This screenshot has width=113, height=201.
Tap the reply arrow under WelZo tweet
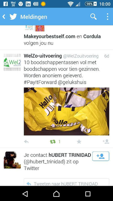point(26,142)
